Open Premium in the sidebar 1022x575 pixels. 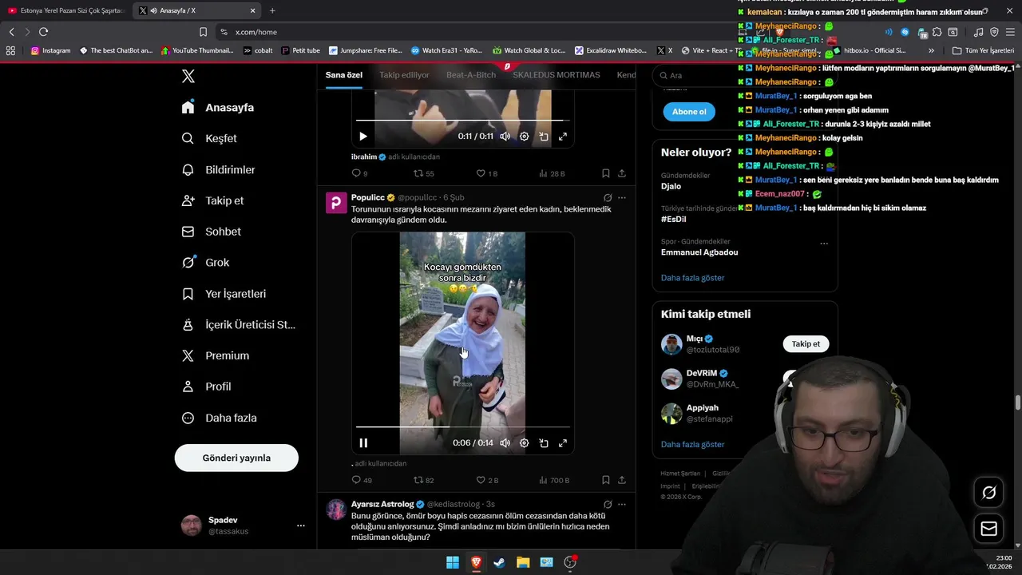tap(215, 355)
